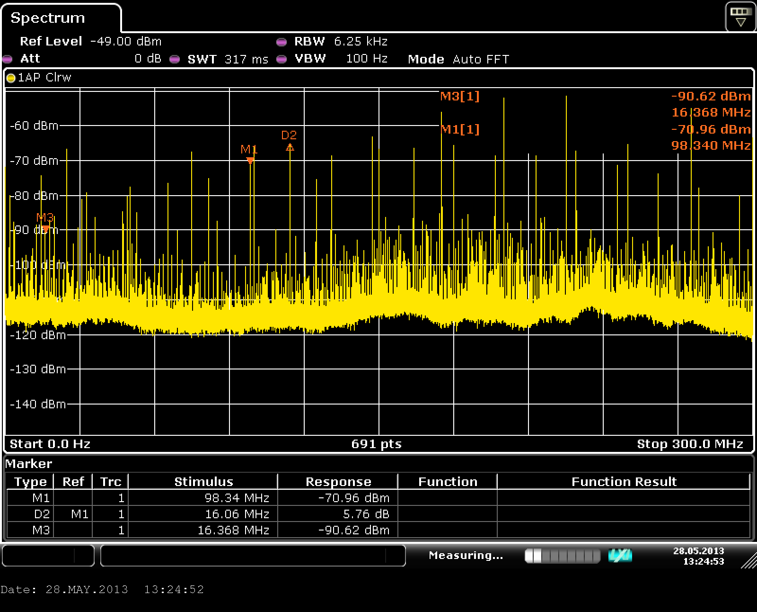Toggle the purple SWT indicator dot
Viewport: 757px width, 612px height.
[175, 59]
